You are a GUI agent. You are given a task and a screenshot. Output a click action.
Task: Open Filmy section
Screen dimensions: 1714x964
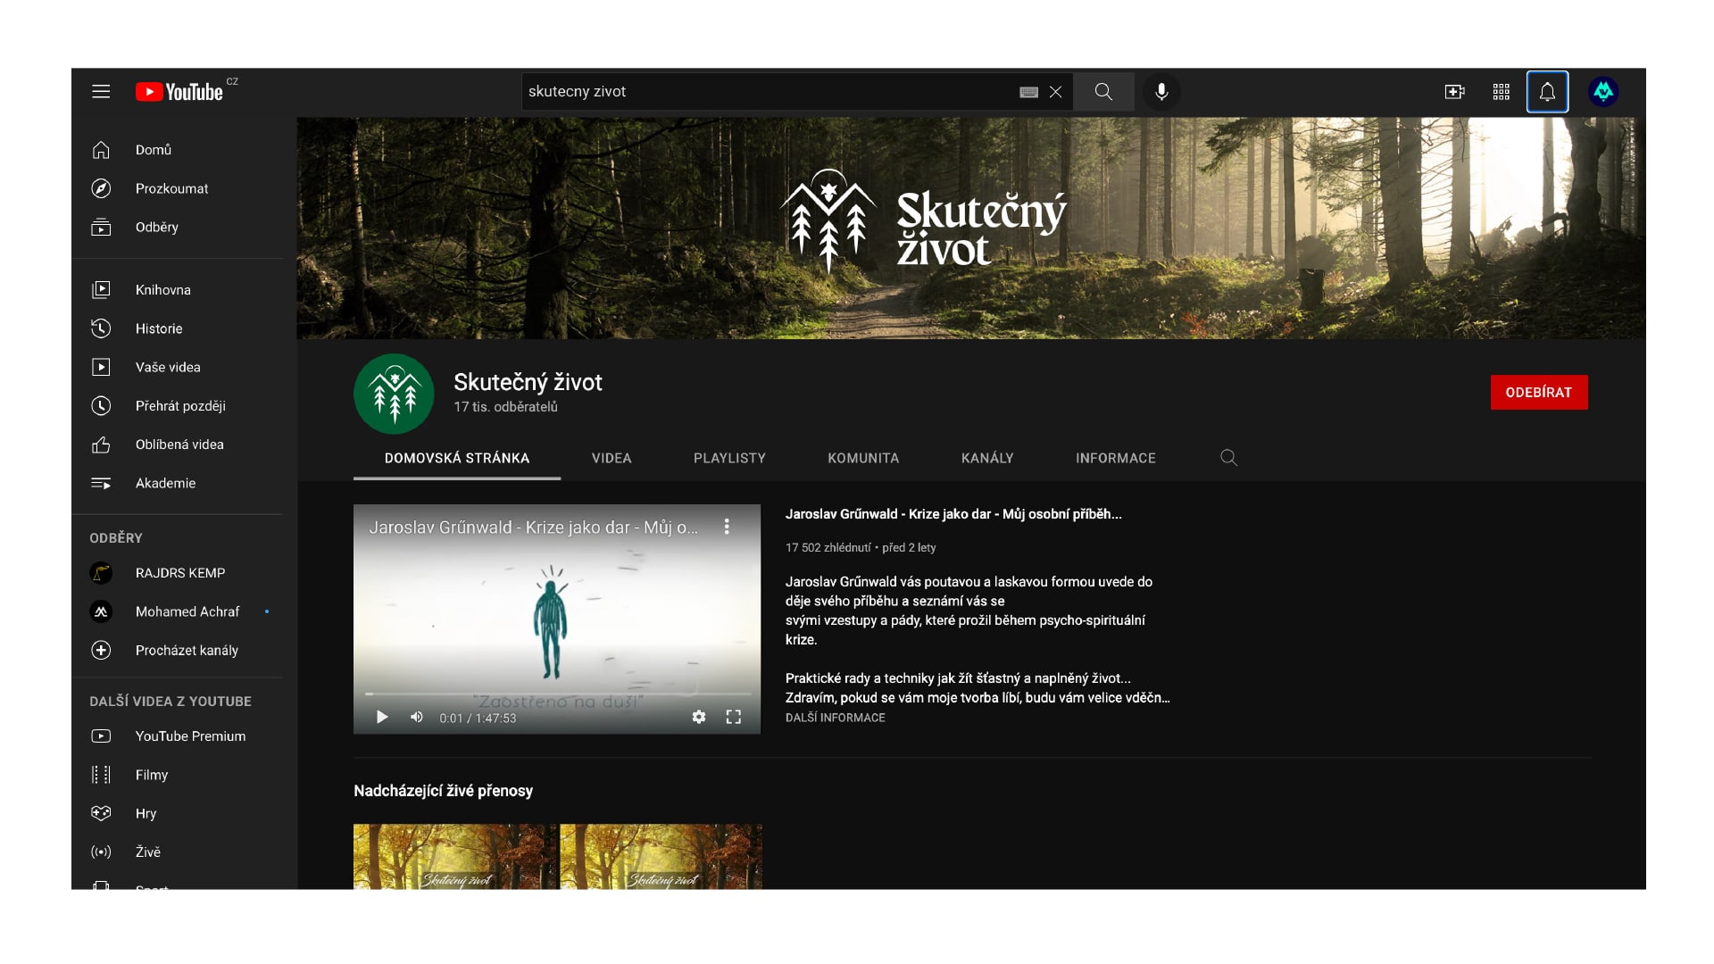(x=179, y=775)
